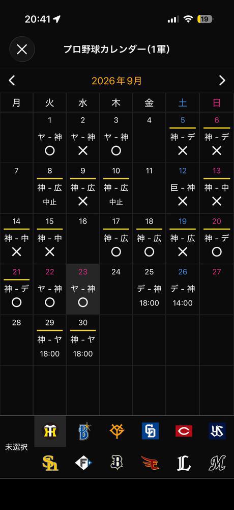Tap the 未選択 unselected option

pyautogui.click(x=16, y=447)
